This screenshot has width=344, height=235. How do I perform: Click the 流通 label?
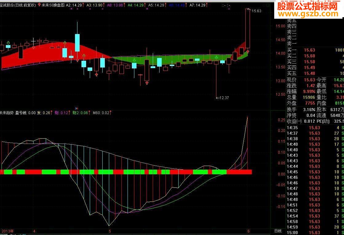(x=321, y=115)
